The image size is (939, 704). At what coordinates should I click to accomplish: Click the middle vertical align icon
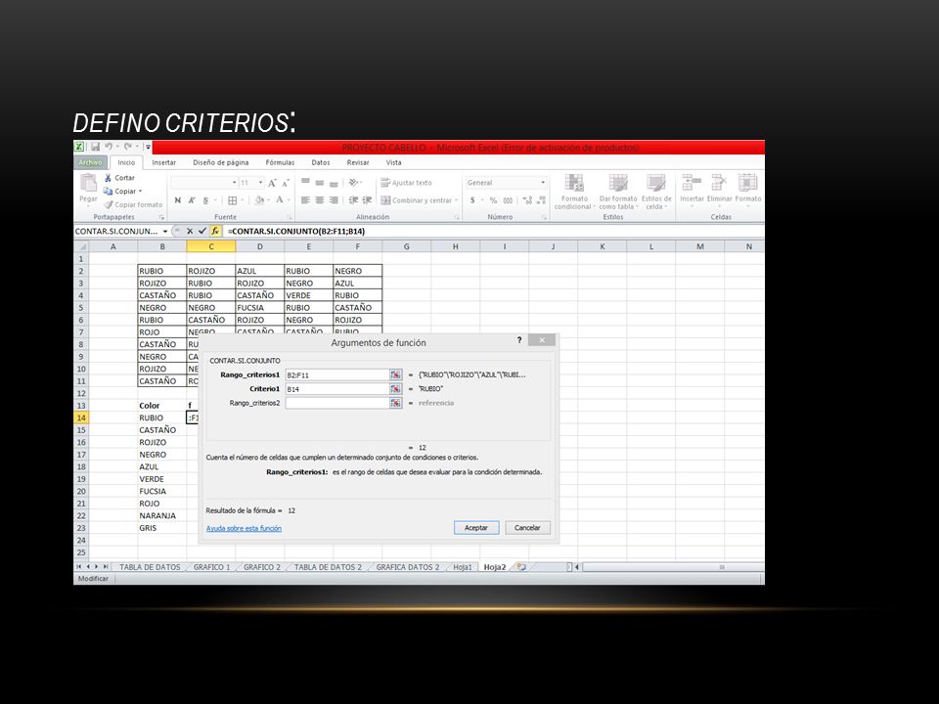(319, 183)
